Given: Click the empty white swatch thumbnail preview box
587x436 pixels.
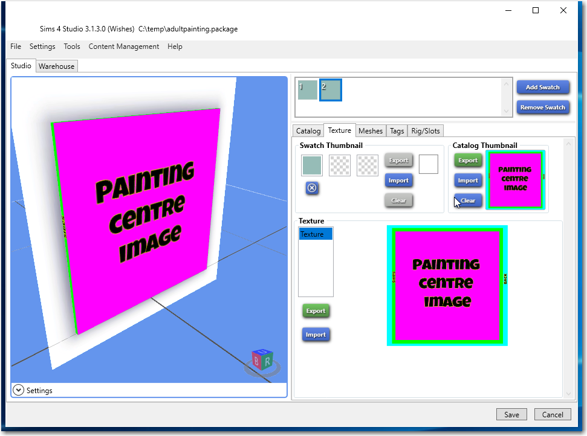Looking at the screenshot, I should point(428,164).
